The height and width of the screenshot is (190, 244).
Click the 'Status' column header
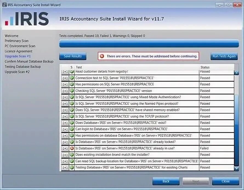coord(205,67)
